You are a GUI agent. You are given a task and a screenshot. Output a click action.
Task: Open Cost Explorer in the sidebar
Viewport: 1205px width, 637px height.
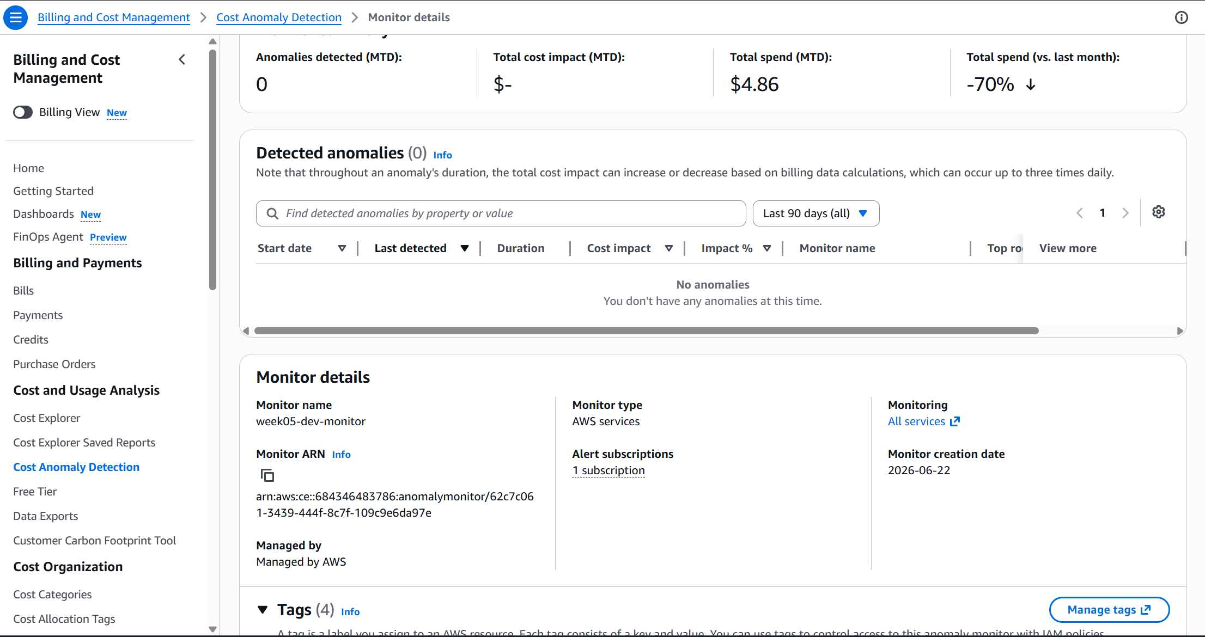[x=47, y=418]
